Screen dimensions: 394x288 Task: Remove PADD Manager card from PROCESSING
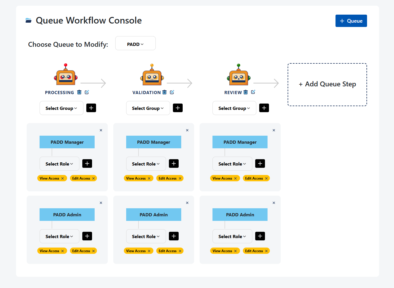tap(101, 130)
